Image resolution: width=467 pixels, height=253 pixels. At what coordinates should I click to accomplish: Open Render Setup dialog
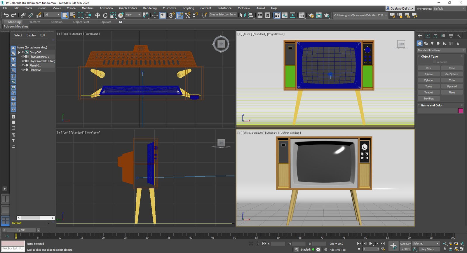point(311,15)
